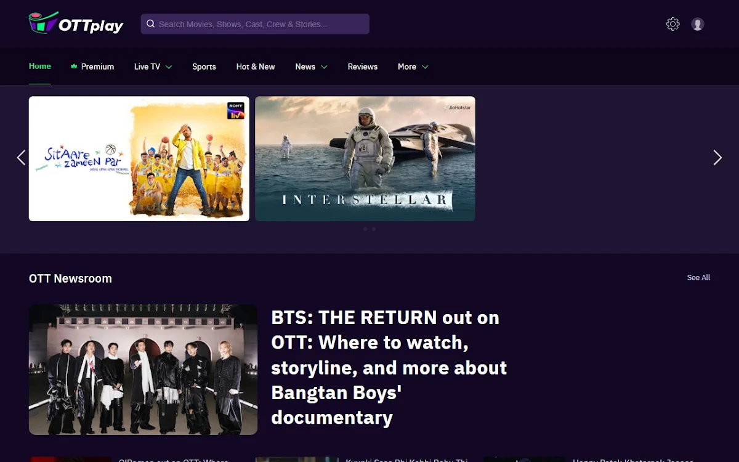The height and width of the screenshot is (462, 739).
Task: Expand the More dropdown menu
Action: tap(413, 67)
